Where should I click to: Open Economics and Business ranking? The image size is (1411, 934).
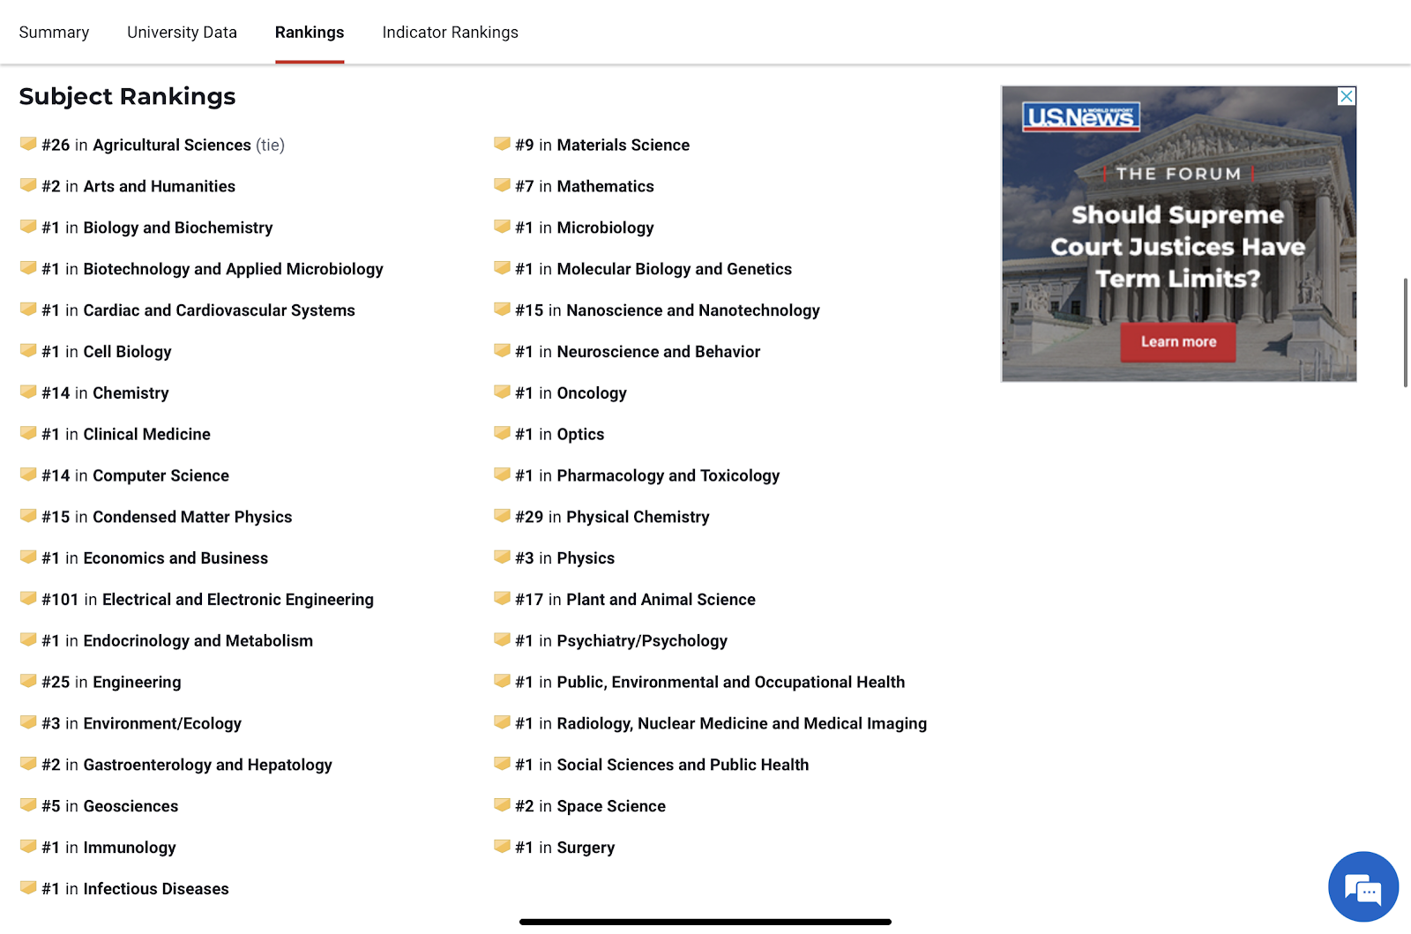[175, 558]
